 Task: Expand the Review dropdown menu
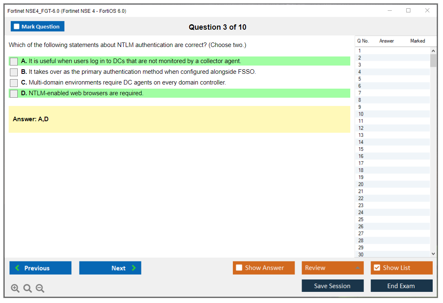click(357, 268)
